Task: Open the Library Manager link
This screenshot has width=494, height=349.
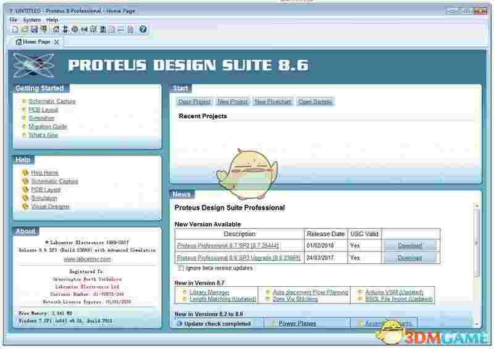Action: tap(209, 292)
